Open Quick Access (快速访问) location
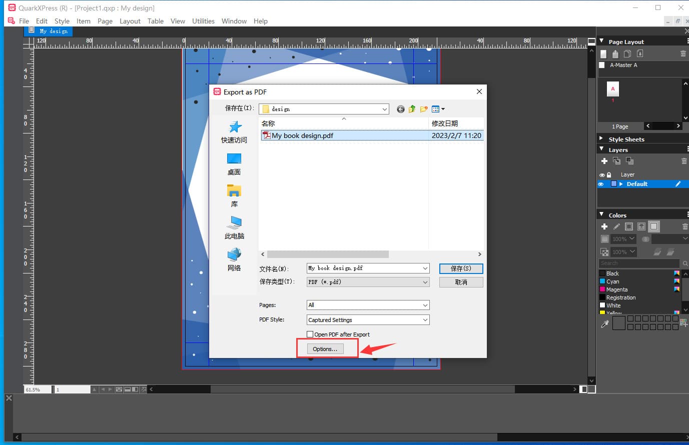Screen dimensions: 689x445 234,132
